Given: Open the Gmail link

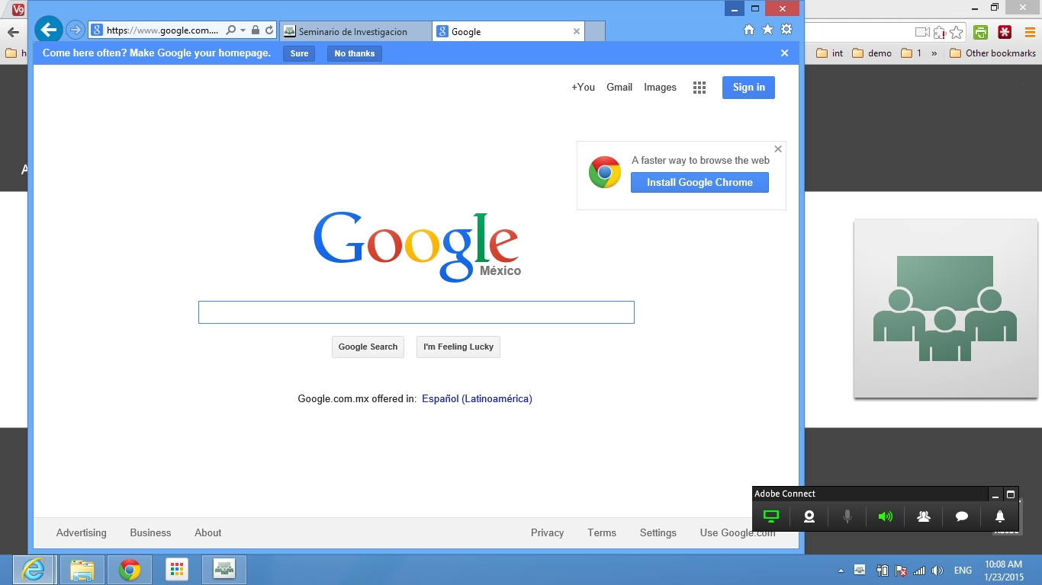Looking at the screenshot, I should 619,88.
